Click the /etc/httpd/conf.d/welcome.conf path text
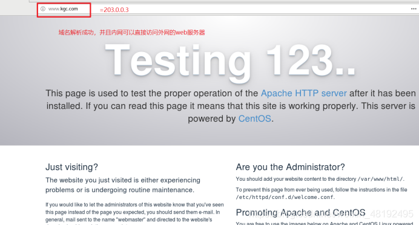Viewport: 419px width, 225px height. 285,197
